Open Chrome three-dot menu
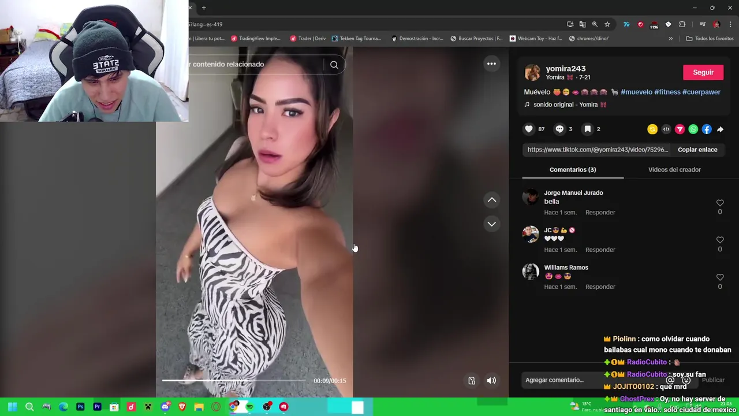The image size is (739, 416). point(730,24)
